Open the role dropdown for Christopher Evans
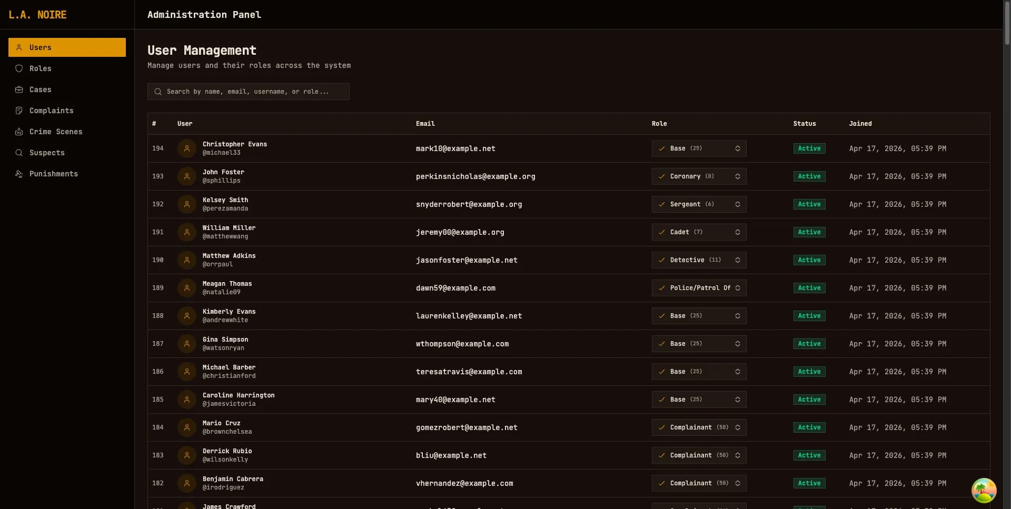 pos(699,148)
